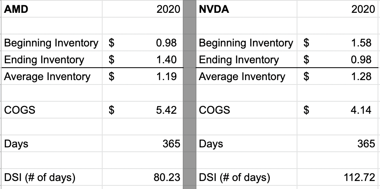Select the NVDA Days value 365
Image resolution: width=380 pixels, height=189 pixels.
click(366, 144)
